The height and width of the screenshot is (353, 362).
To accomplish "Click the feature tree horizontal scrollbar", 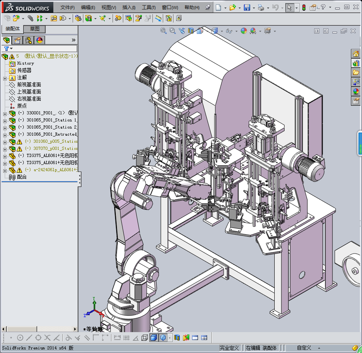I will click(x=40, y=329).
